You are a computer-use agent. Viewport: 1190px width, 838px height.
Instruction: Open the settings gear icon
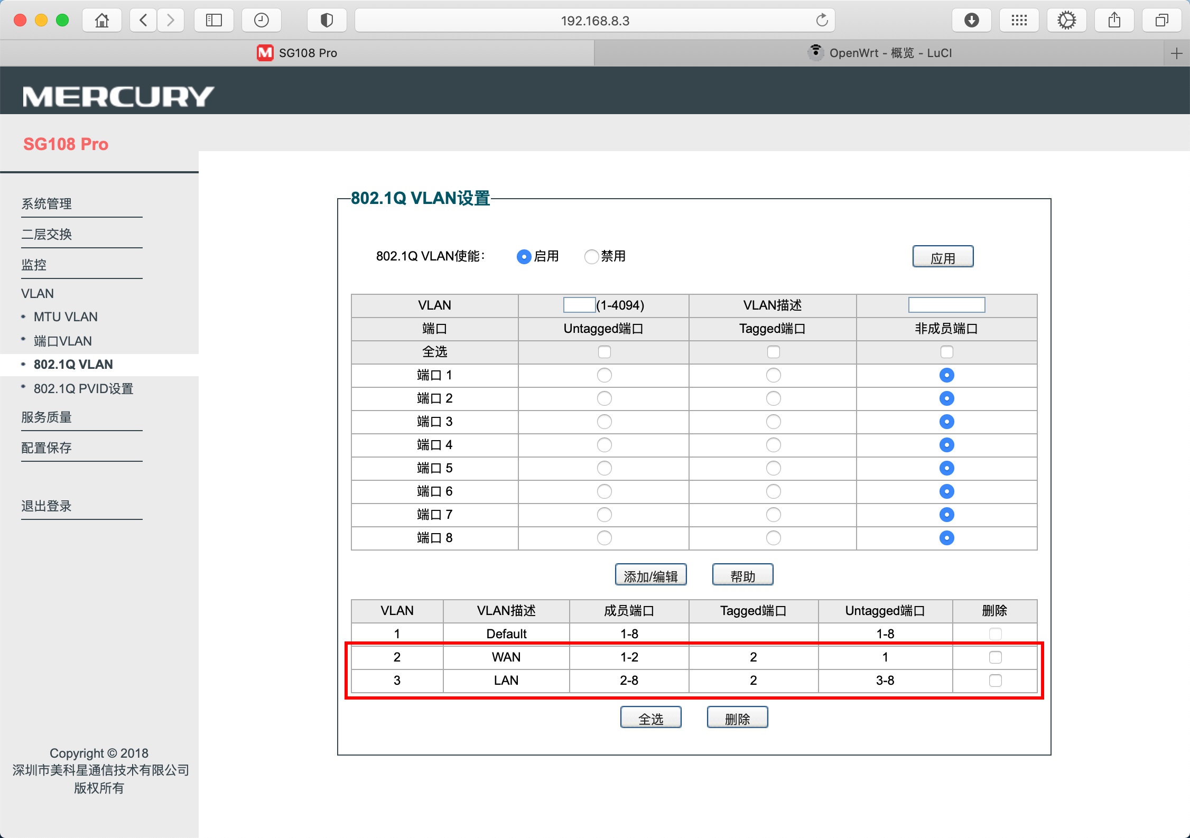1066,20
